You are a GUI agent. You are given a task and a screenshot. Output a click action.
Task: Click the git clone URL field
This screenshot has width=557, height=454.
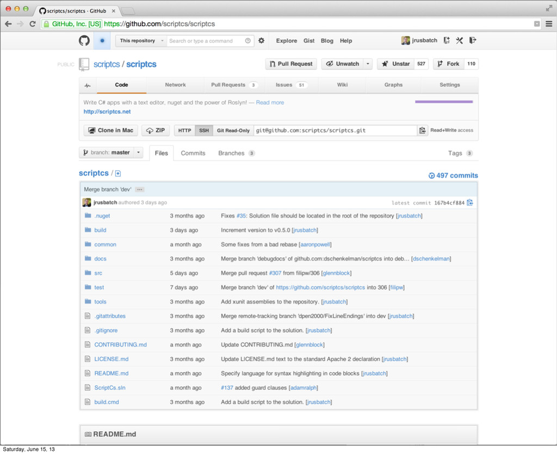(335, 130)
